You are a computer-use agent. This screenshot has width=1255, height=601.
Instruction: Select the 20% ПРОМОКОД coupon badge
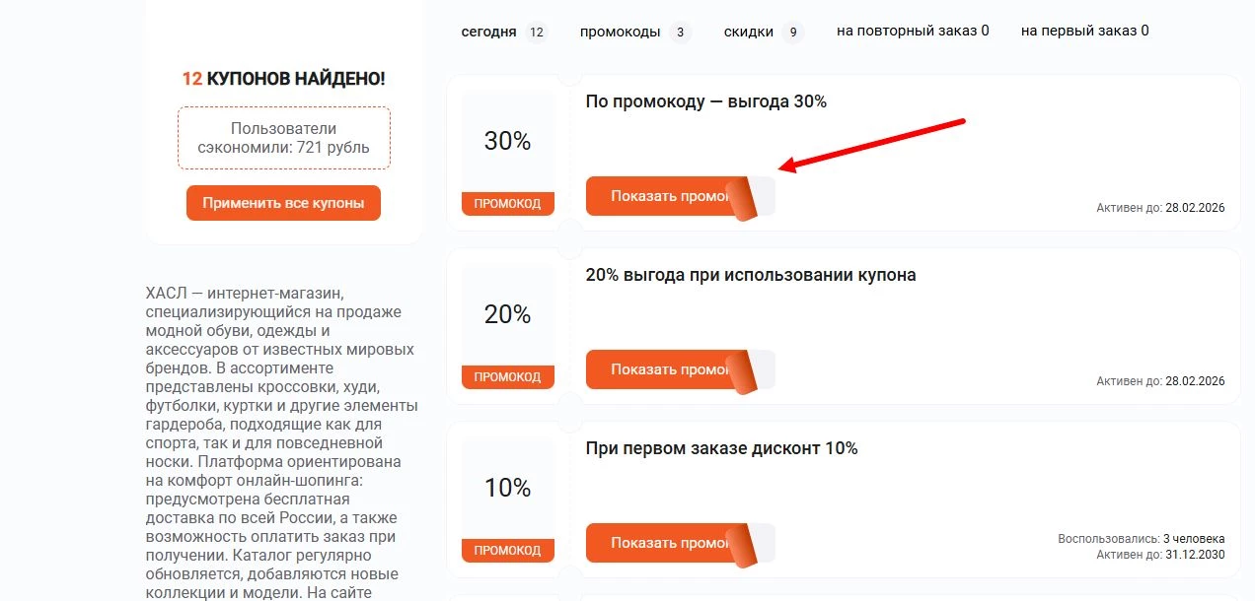pyautogui.click(x=507, y=327)
